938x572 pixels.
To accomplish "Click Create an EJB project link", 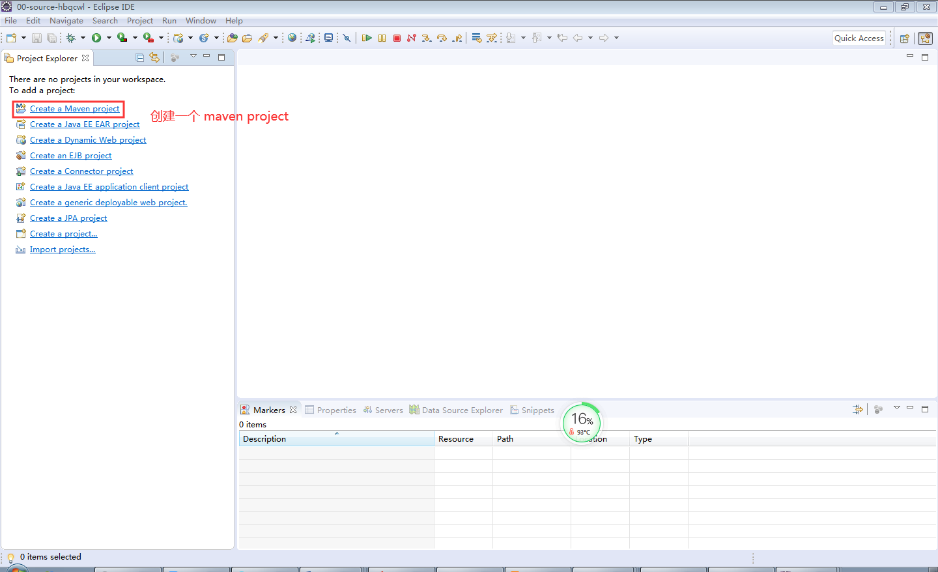I will coord(71,156).
